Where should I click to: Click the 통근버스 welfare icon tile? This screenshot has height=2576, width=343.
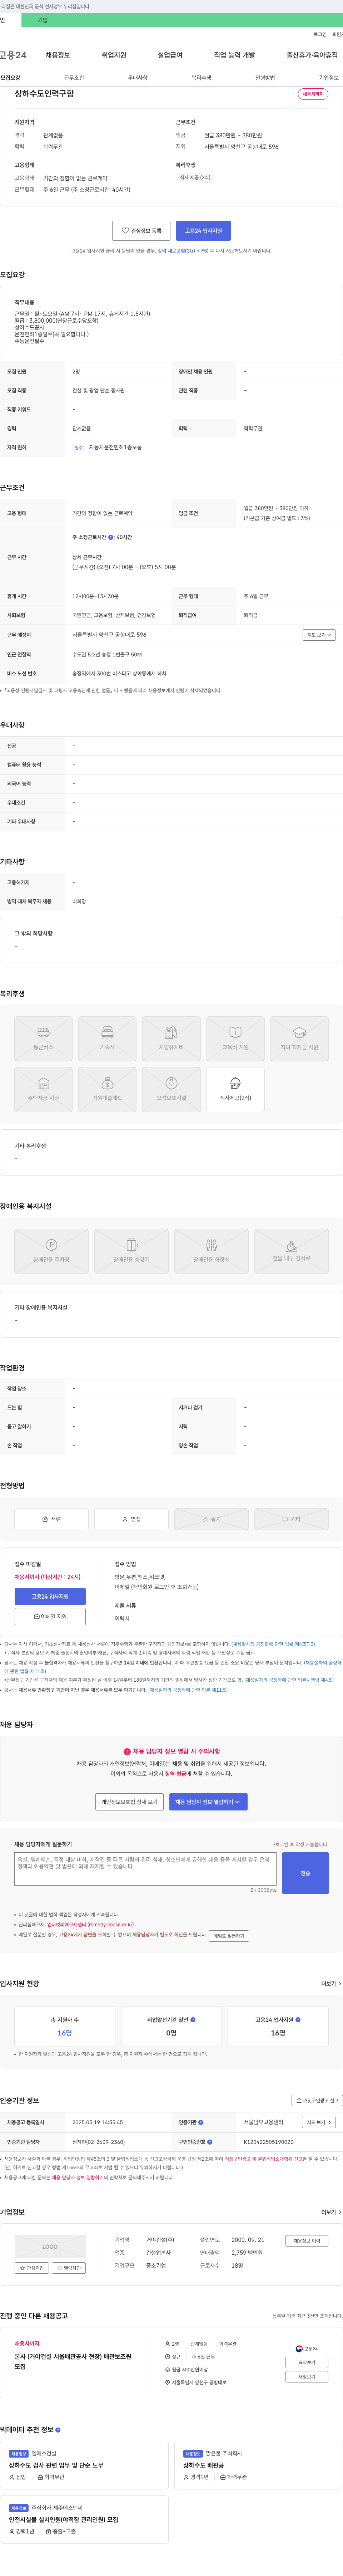(43, 1038)
